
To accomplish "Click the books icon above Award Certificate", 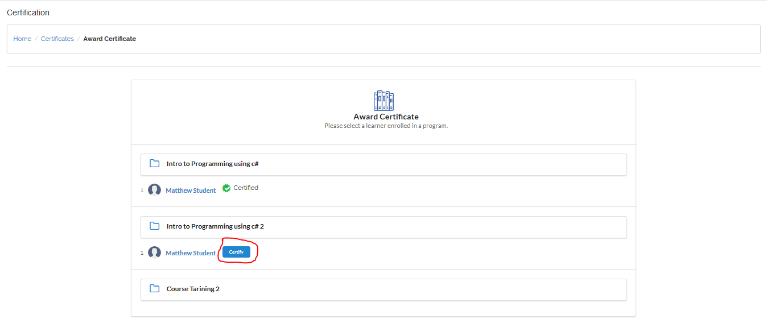I will click(383, 101).
